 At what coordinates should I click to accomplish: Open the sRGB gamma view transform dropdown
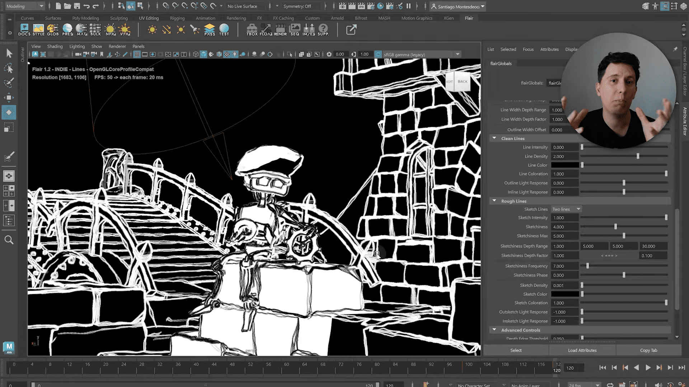(x=422, y=54)
